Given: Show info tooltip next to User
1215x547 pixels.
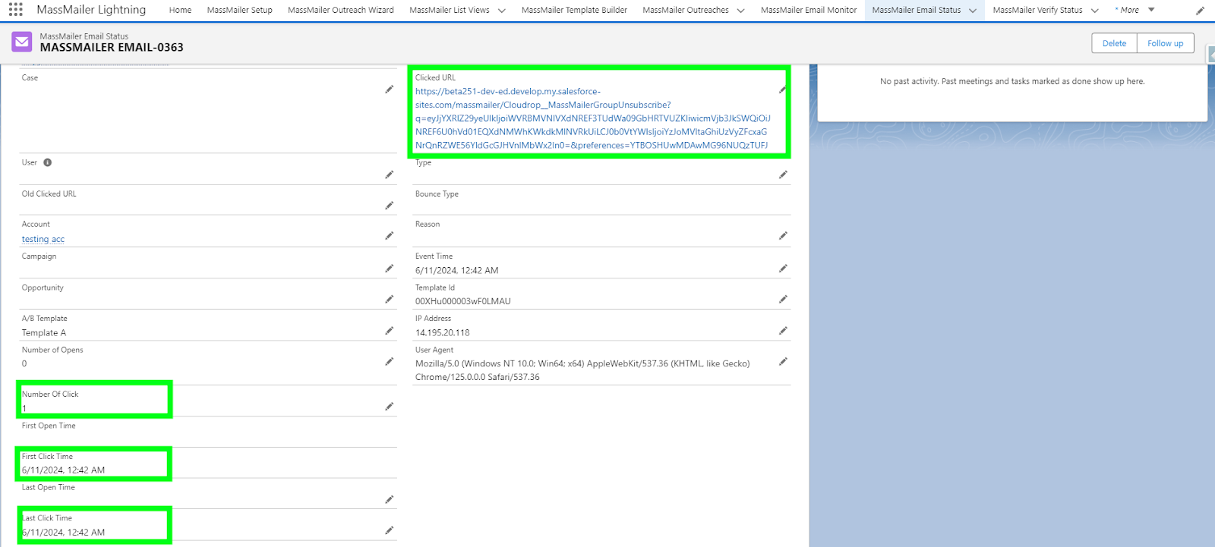Looking at the screenshot, I should 47,162.
